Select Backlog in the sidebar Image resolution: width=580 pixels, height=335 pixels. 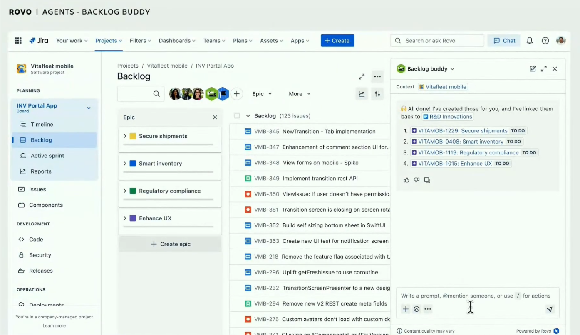coord(54,140)
